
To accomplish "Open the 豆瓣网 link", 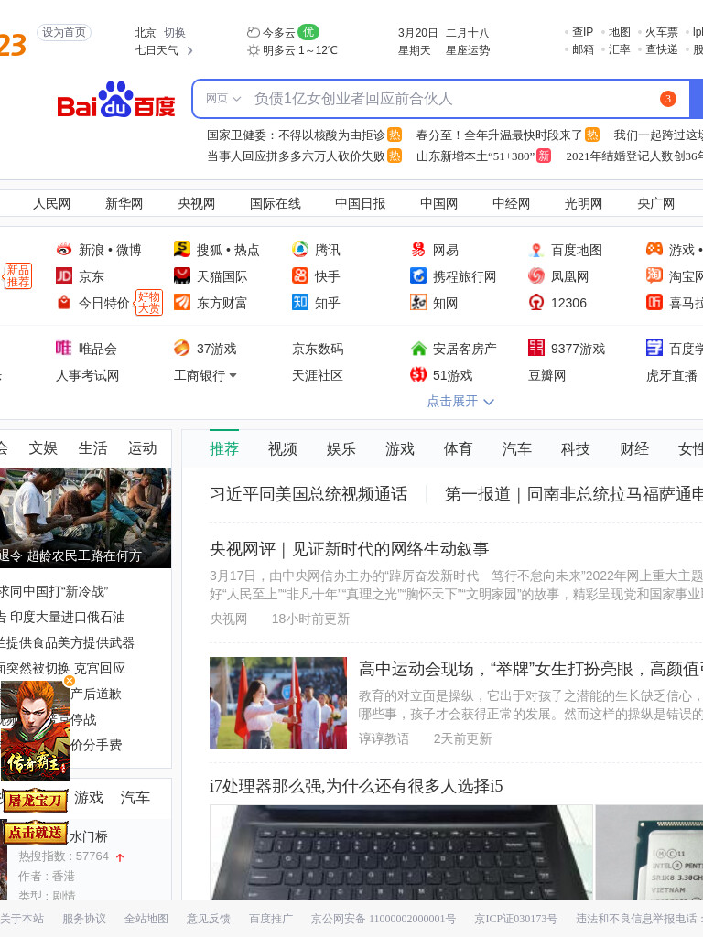I will point(547,375).
